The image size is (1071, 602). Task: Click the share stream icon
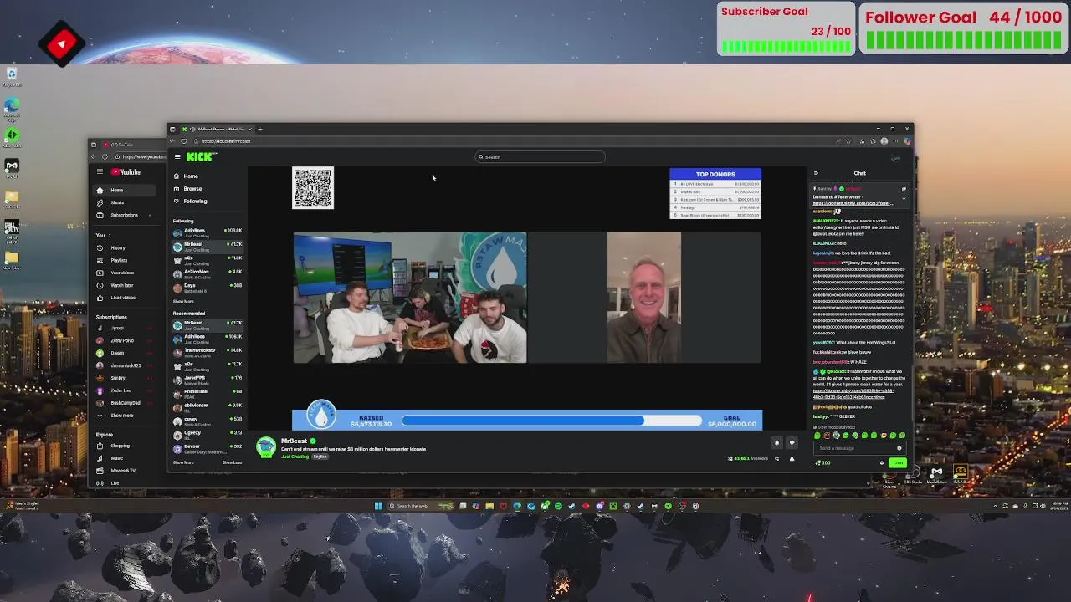776,458
